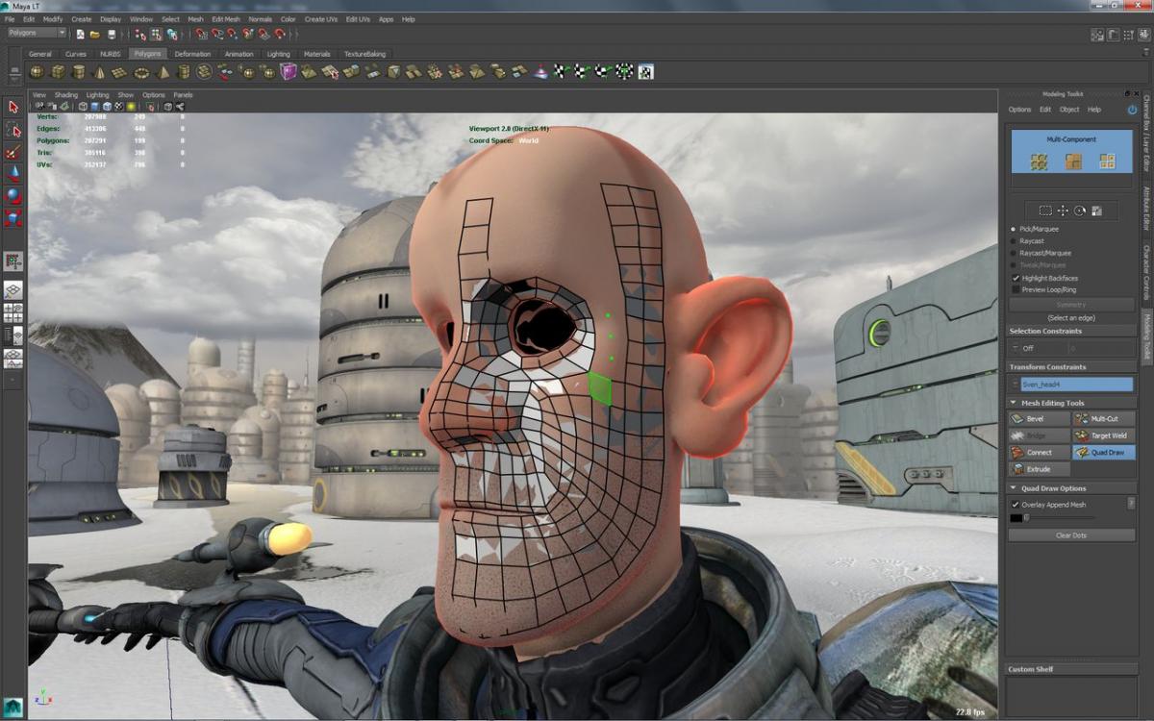This screenshot has width=1154, height=721.
Task: Click the Selection Constraints section header
Action: (1071, 332)
